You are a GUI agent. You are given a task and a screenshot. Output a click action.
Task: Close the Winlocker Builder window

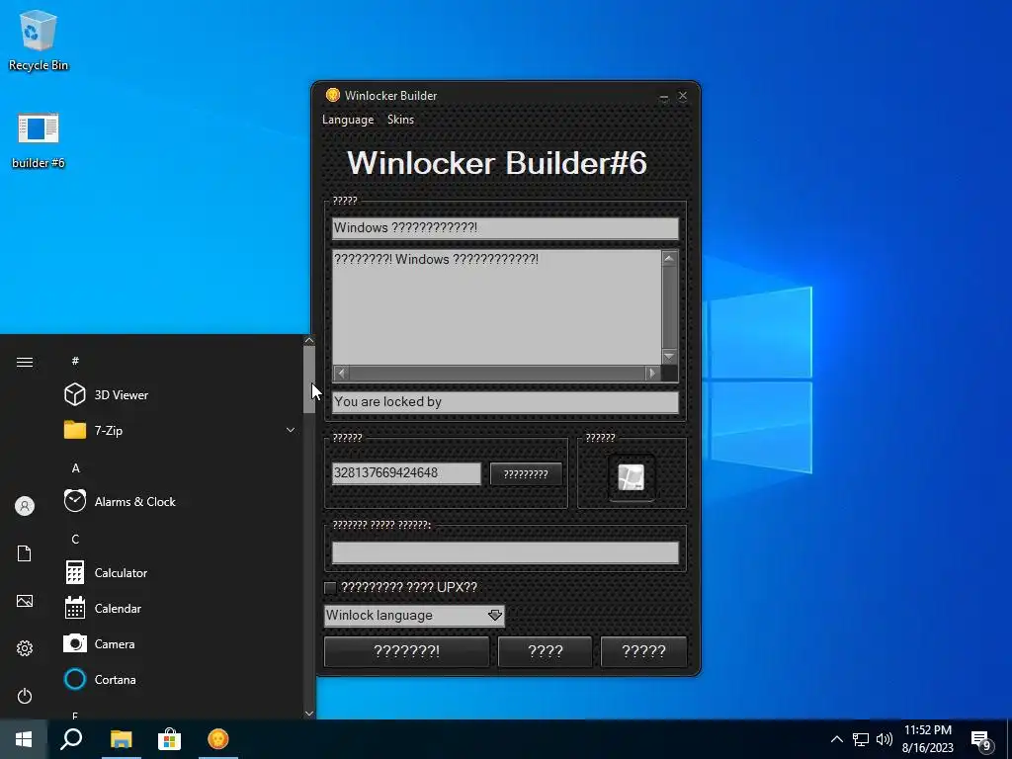pos(683,96)
